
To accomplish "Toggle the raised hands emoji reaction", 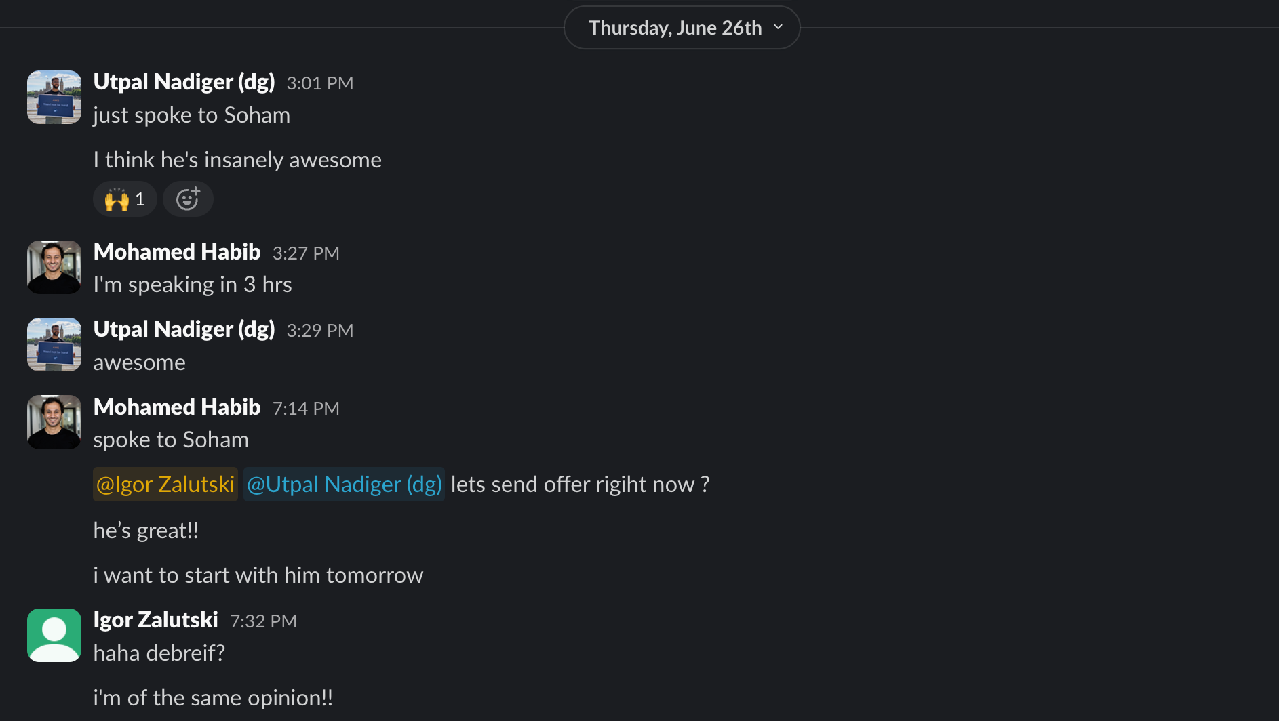I will (x=125, y=199).
